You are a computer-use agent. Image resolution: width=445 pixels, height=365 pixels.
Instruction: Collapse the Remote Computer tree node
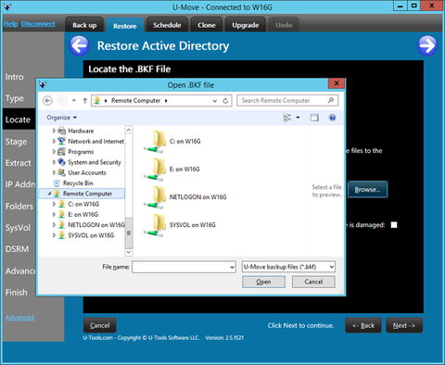[49, 194]
